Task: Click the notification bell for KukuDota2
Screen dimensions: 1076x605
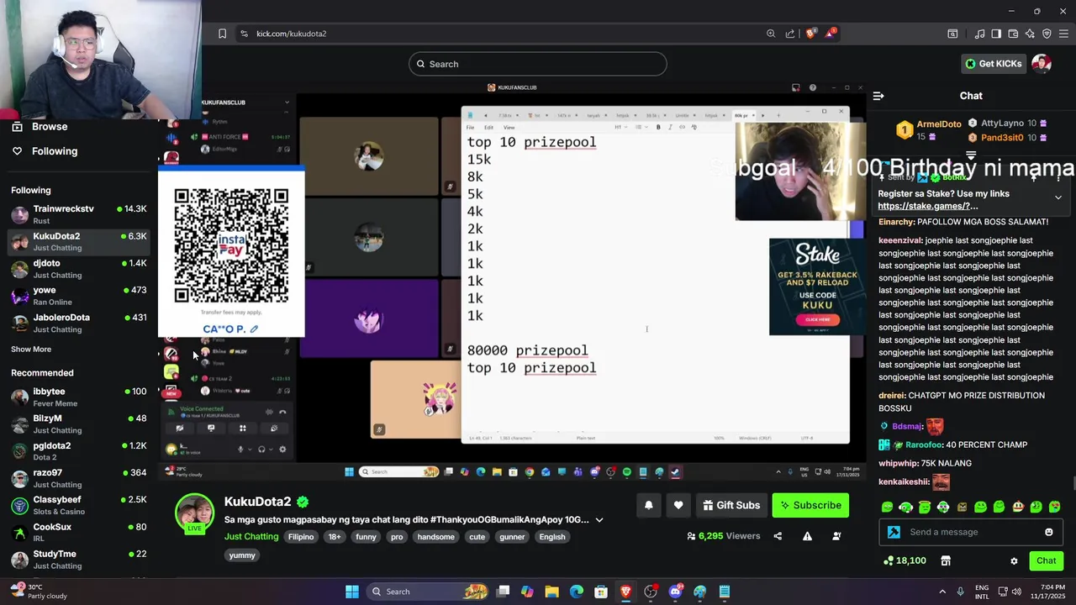Action: (649, 505)
